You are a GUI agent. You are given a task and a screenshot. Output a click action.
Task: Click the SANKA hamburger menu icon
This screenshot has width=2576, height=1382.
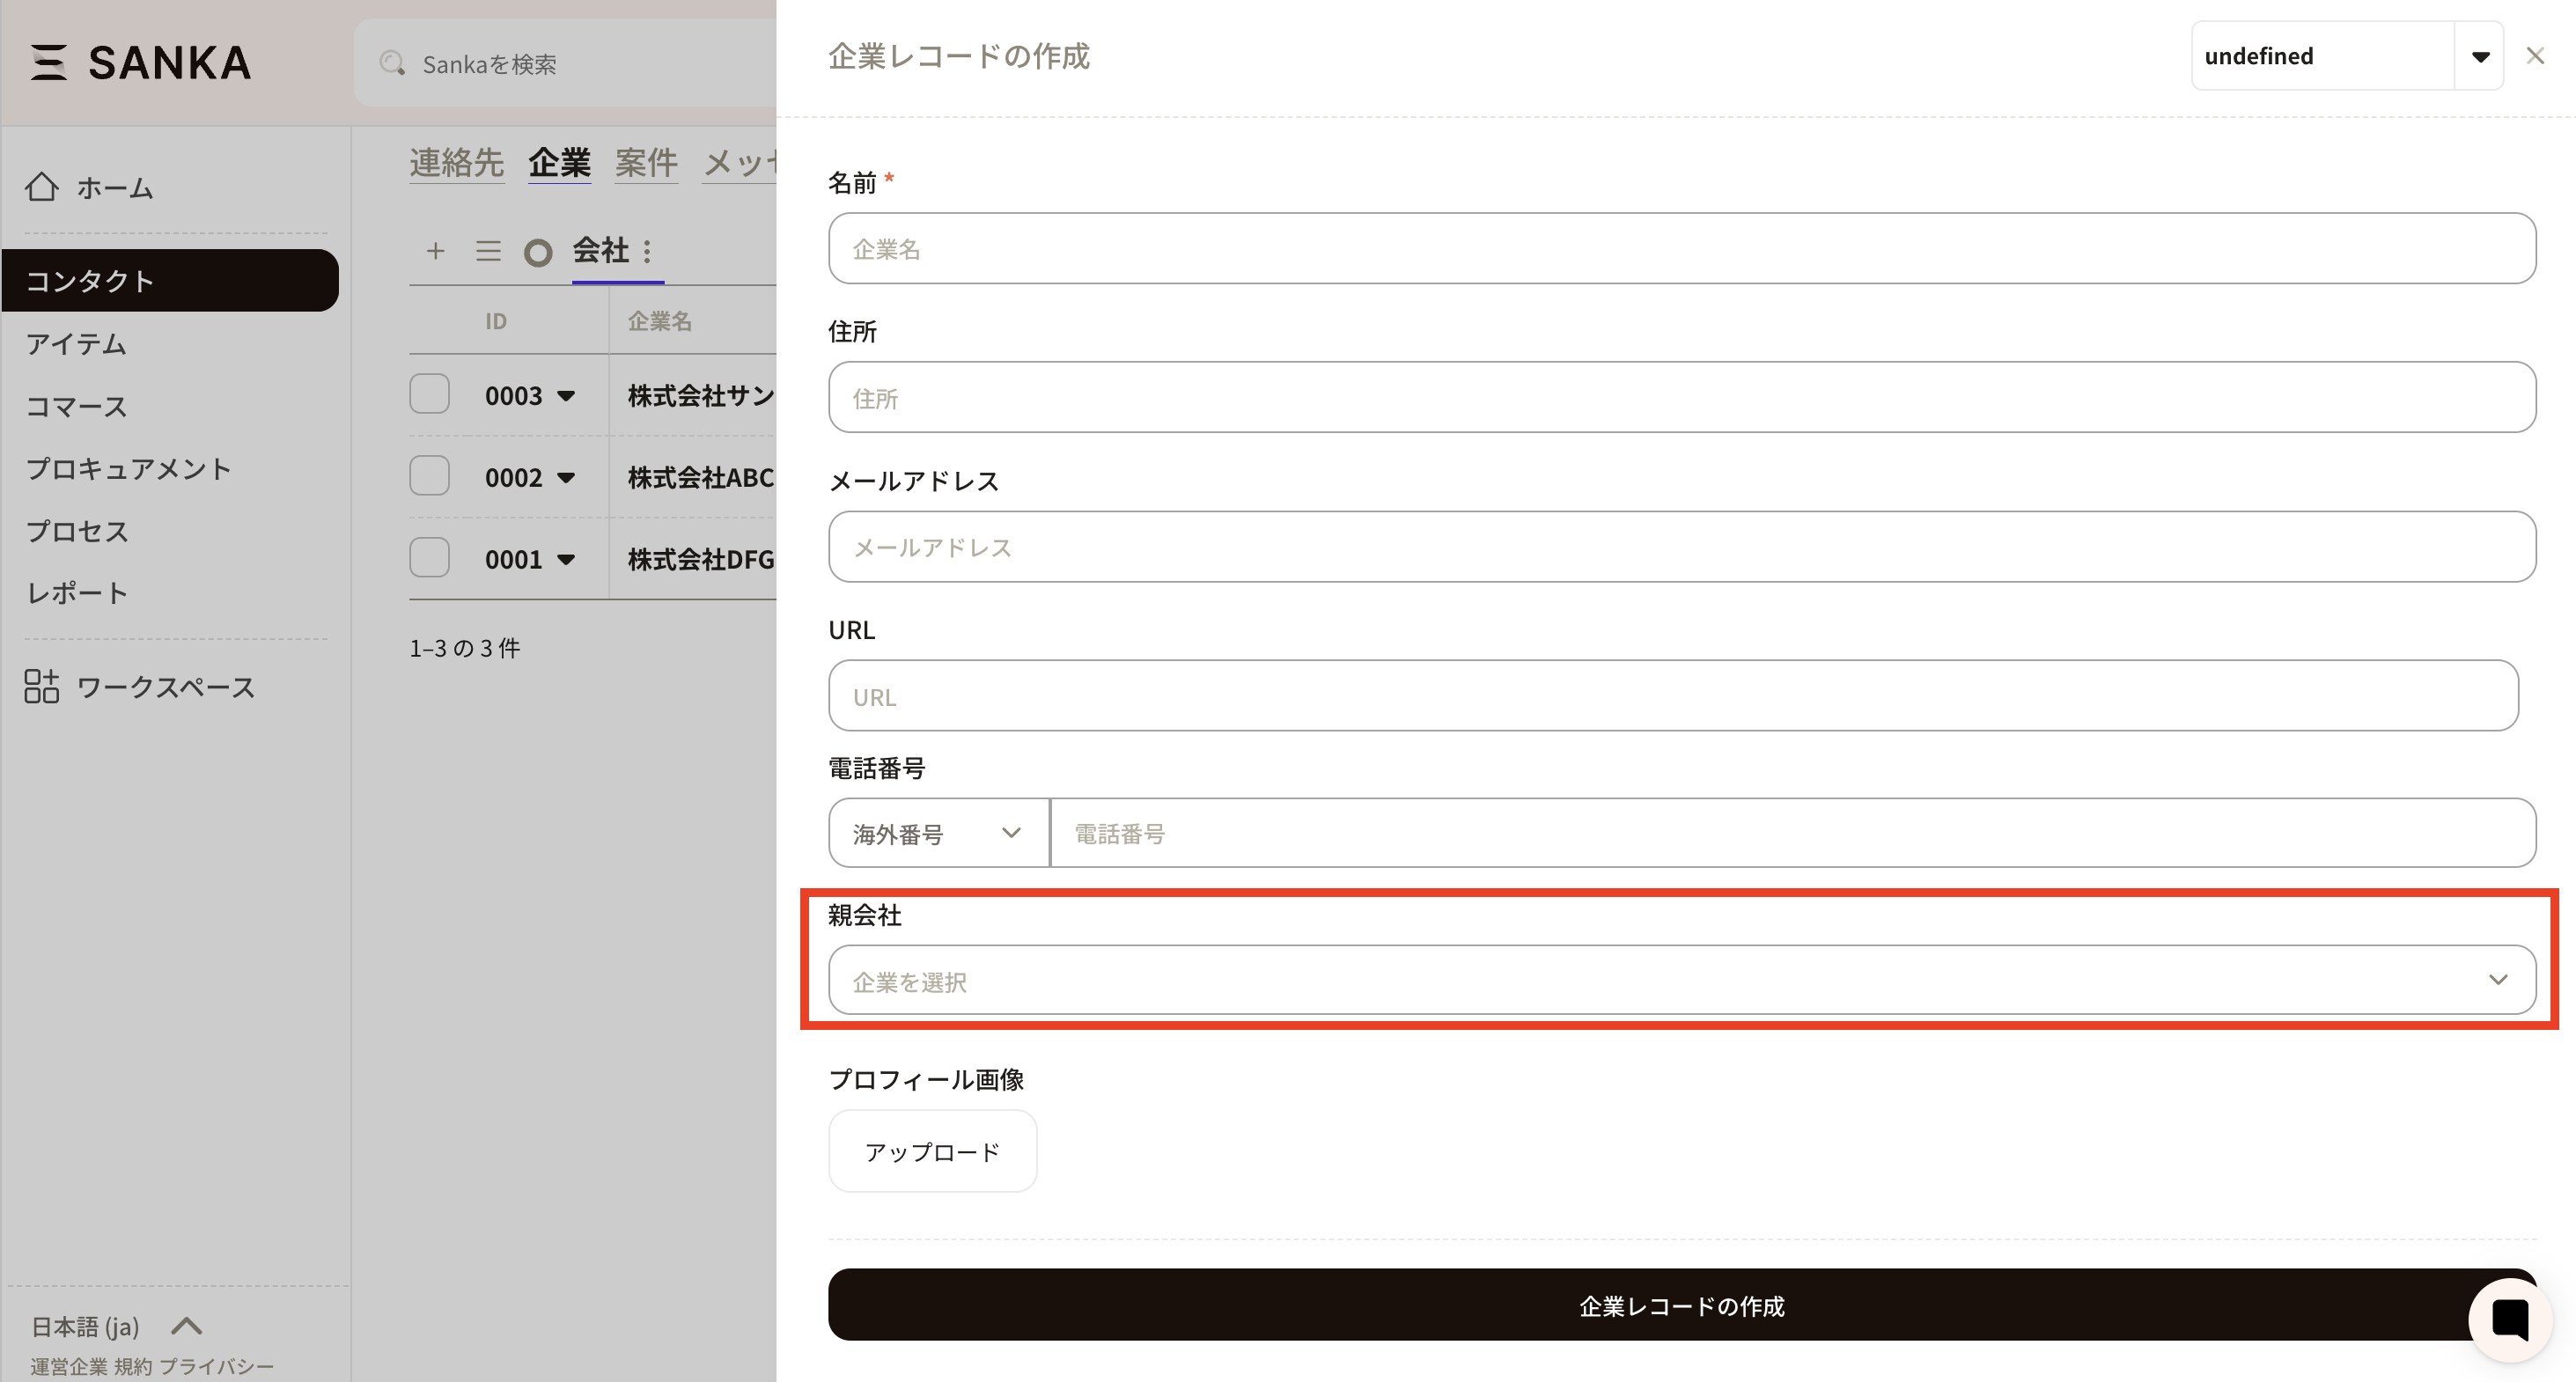pos(47,62)
